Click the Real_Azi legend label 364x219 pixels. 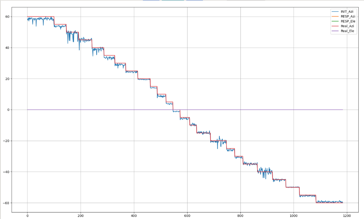tap(347, 26)
